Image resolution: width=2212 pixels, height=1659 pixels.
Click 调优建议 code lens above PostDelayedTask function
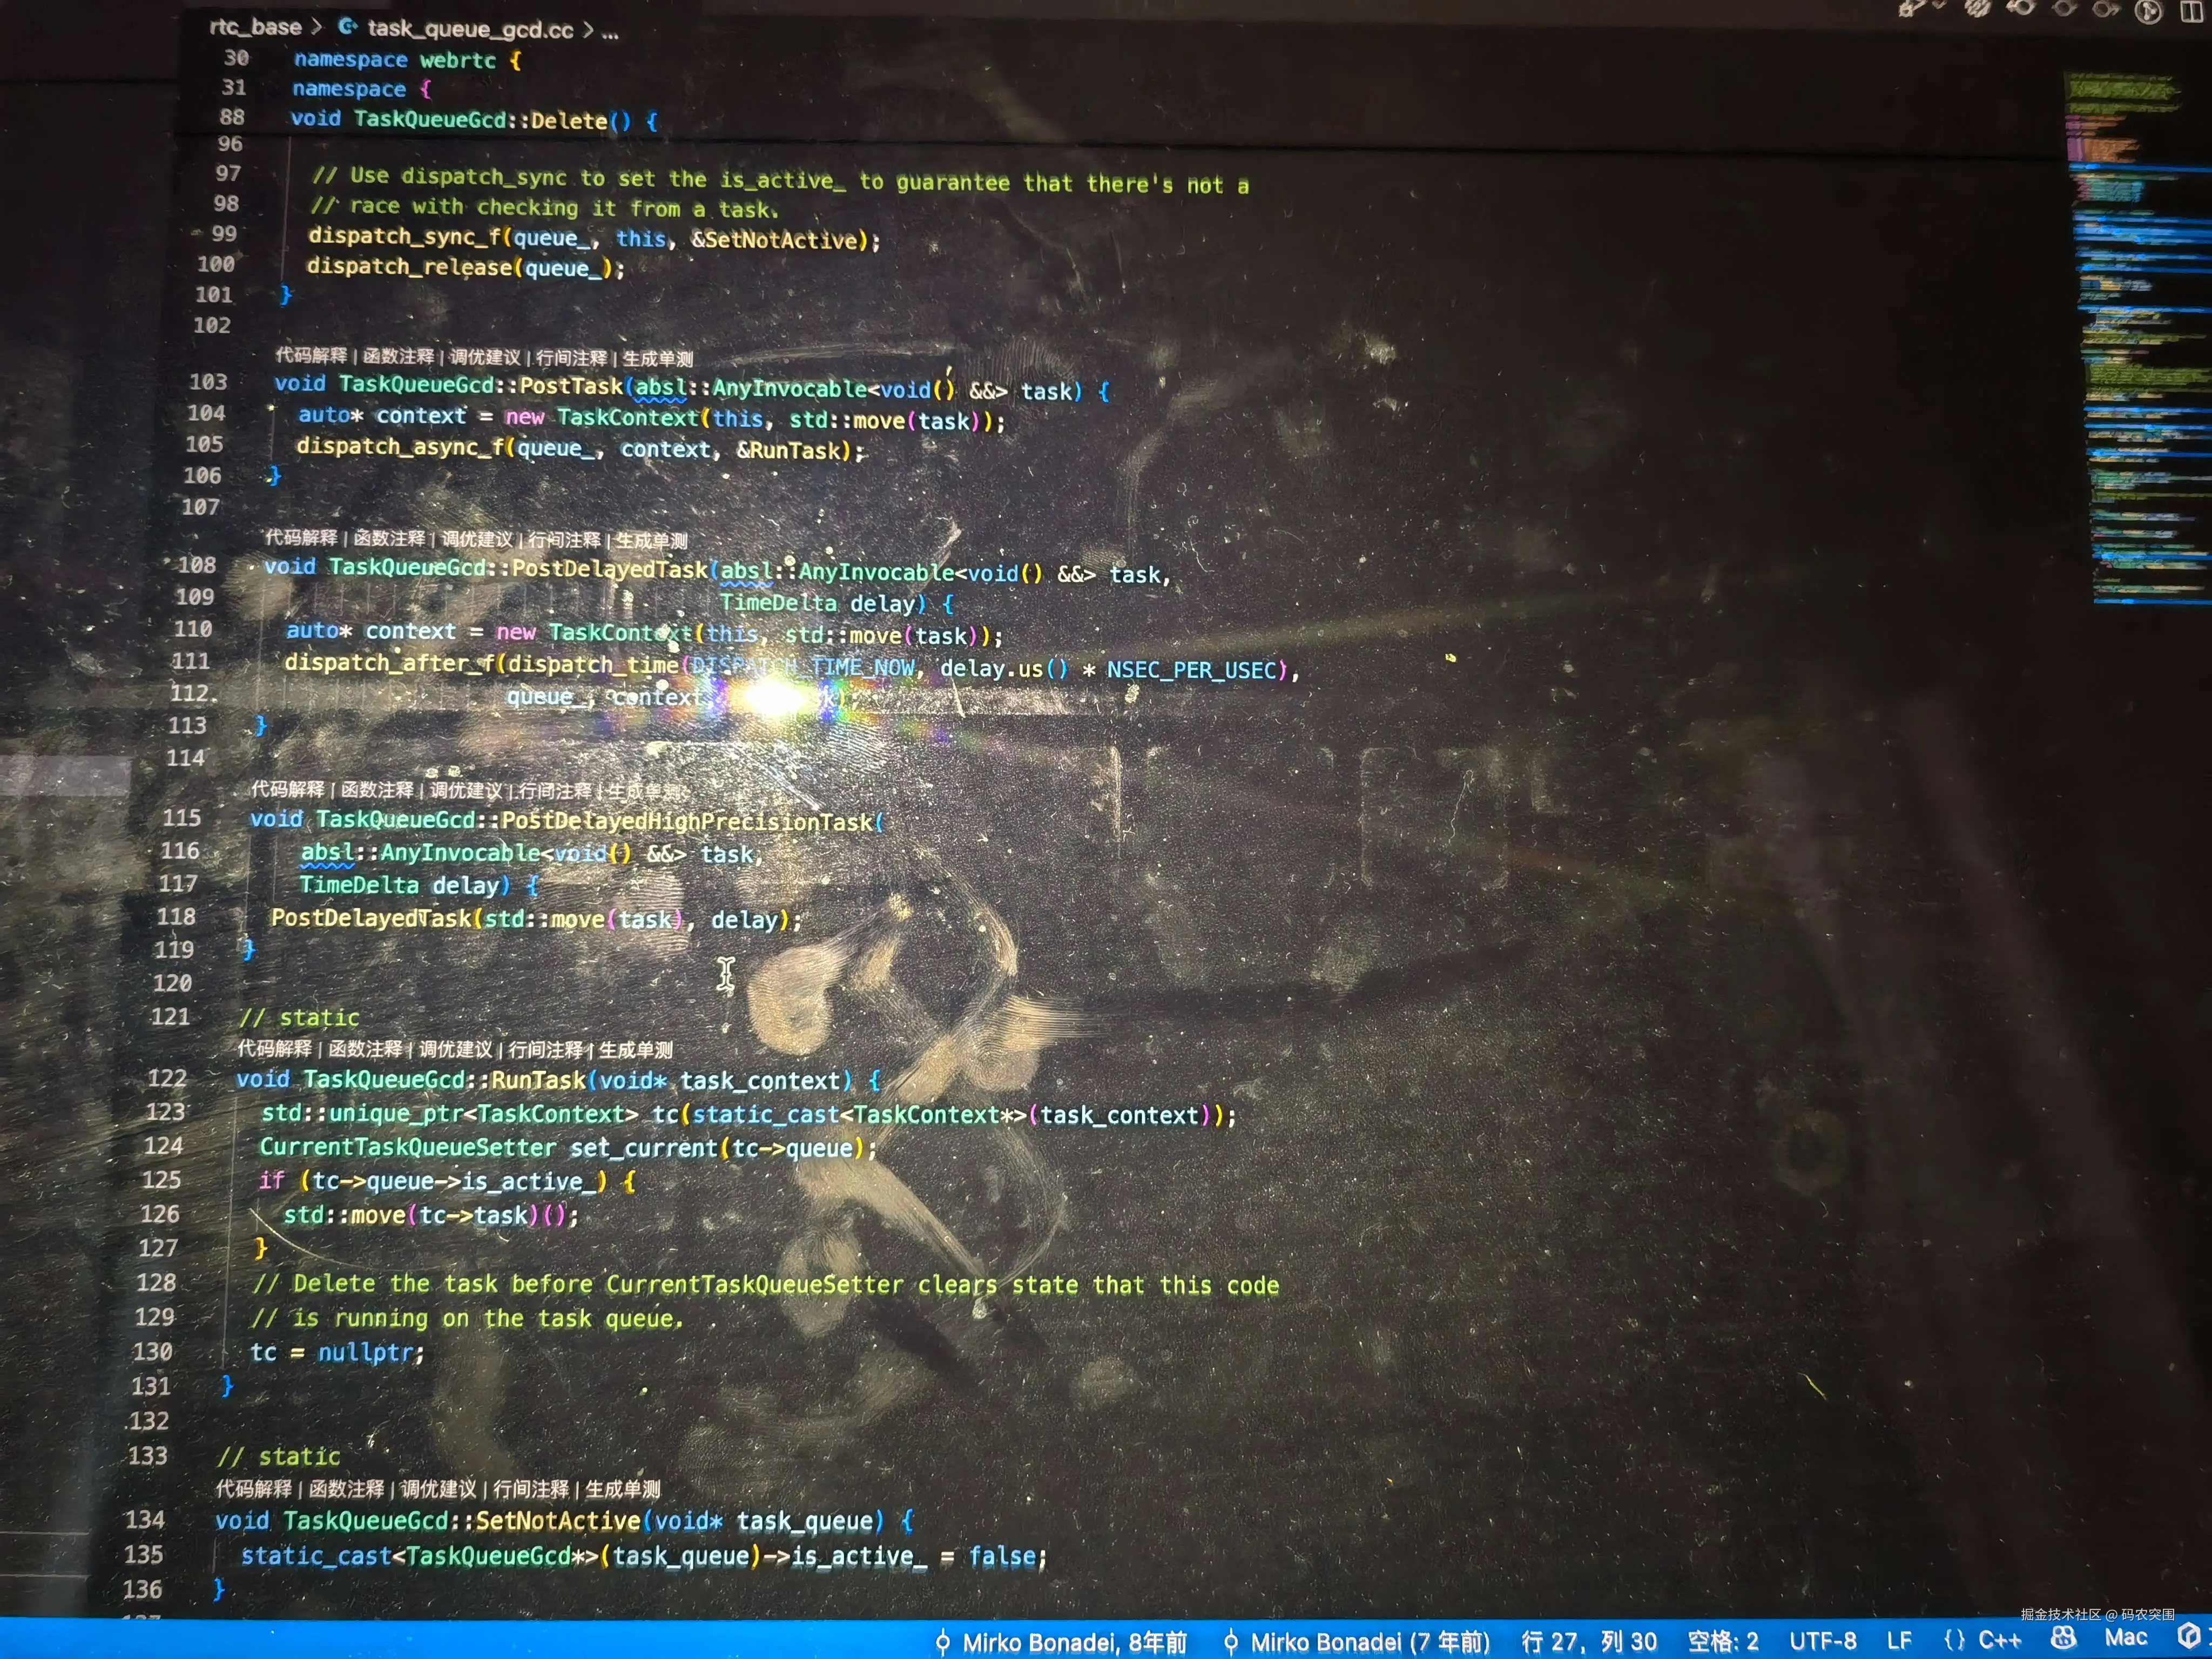point(477,539)
